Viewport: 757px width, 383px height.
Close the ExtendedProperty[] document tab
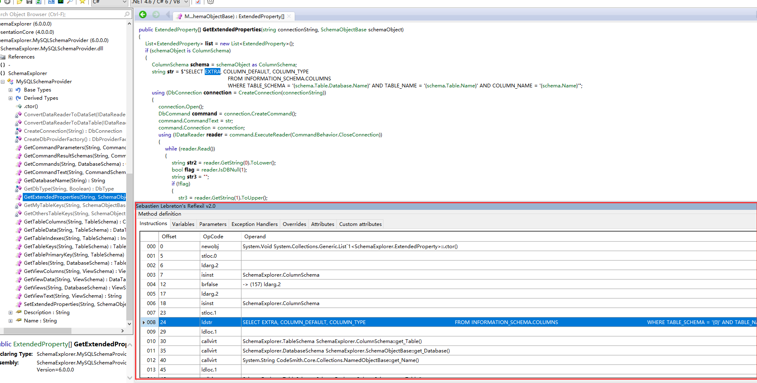(x=289, y=16)
